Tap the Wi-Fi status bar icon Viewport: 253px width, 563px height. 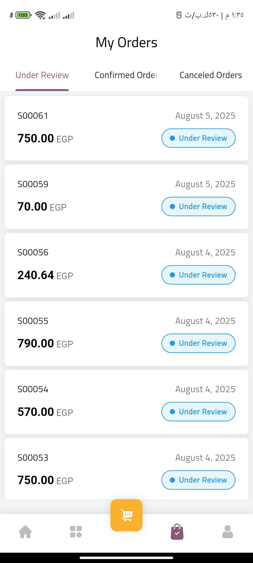(40, 15)
